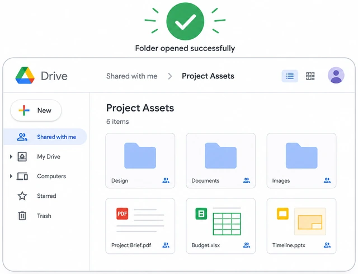Select Shared with me in sidebar
Viewport: 358px width, 274px height.
45,137
